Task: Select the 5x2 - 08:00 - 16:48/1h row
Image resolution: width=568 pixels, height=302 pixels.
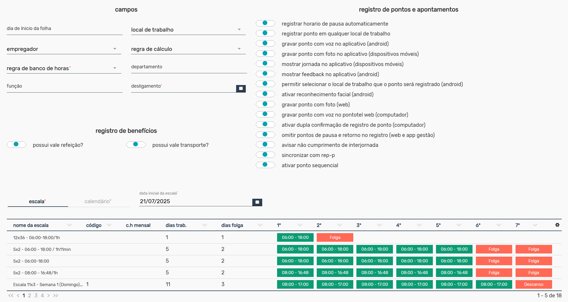Action: (284, 273)
